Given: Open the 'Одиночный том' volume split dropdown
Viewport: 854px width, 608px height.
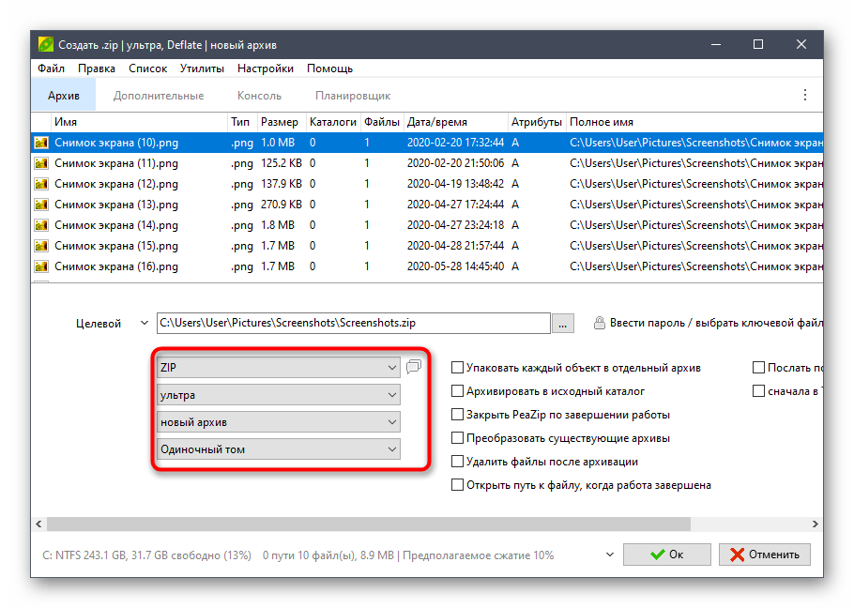Looking at the screenshot, I should point(279,449).
